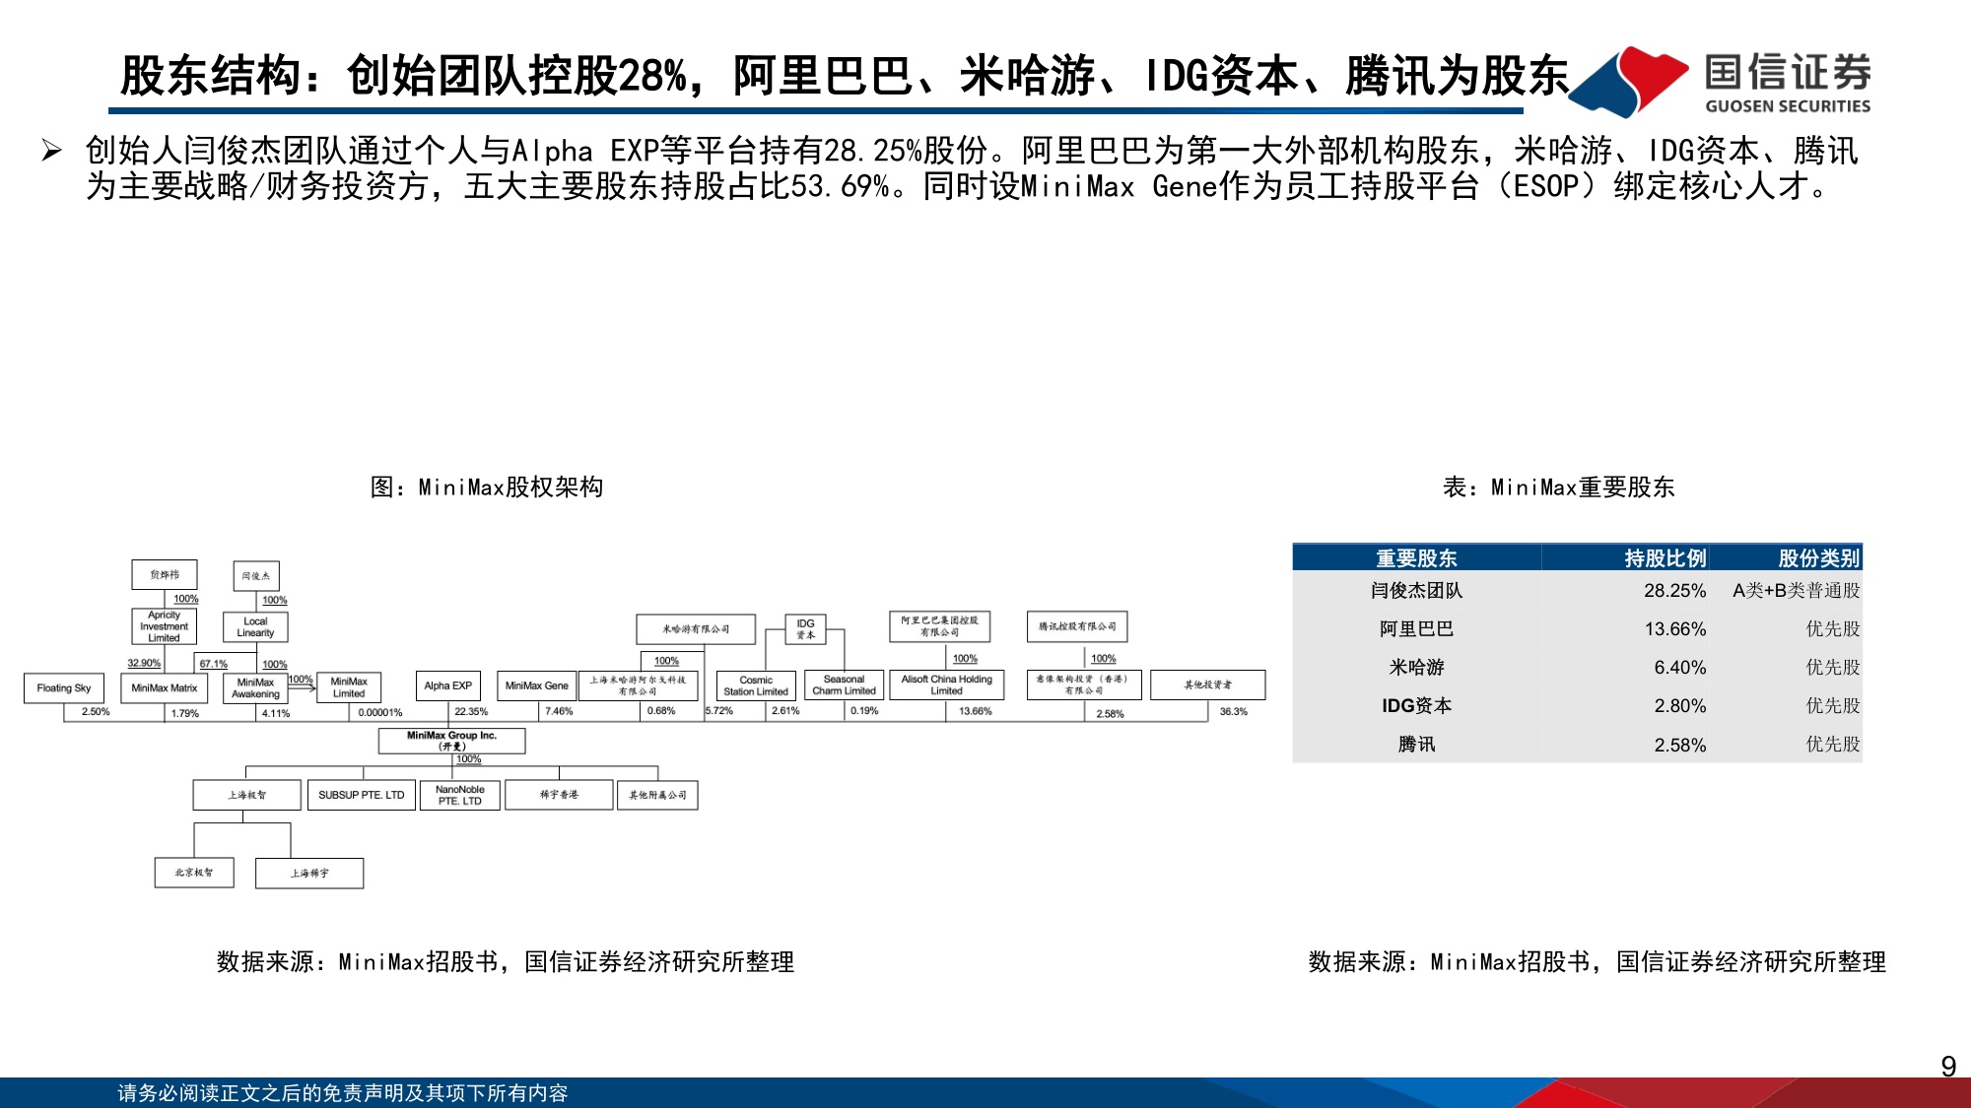The width and height of the screenshot is (1971, 1108).
Task: Select the 'SUBSUP PTE. LTD' box
Action: click(361, 795)
